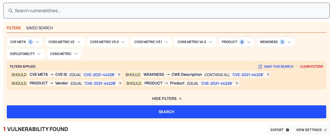The height and width of the screenshot is (137, 333).
Task: Click the EXPORT button
Action: pyautogui.click(x=279, y=130)
